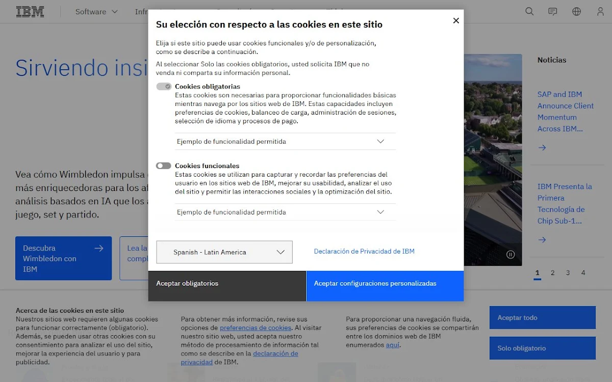Screen dimensions: 612x382
Task: Click Descubra Wimbledon con IBM button
Action: point(63,258)
